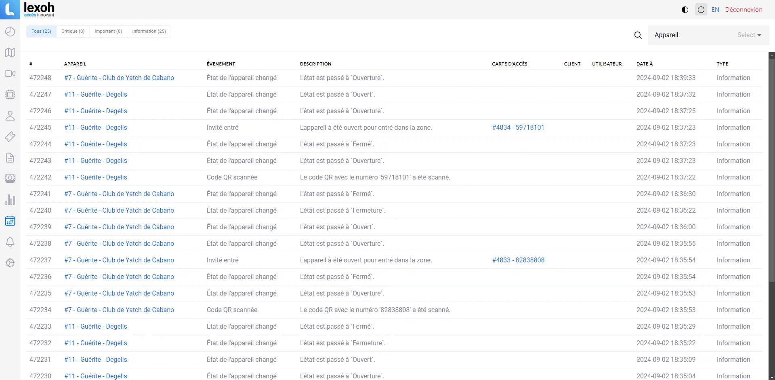Click event number 472231
This screenshot has width=775, height=380.
[40, 360]
